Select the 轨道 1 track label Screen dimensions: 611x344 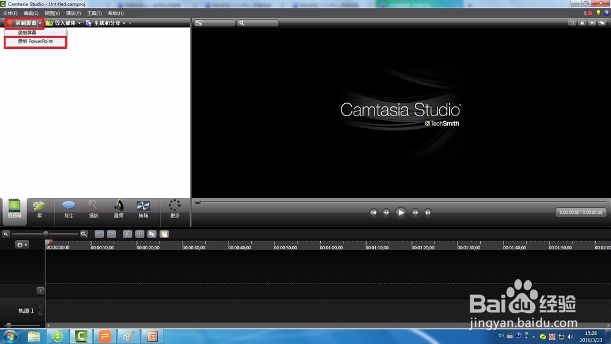click(26, 310)
